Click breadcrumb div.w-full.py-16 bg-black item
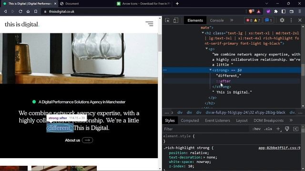 tap(245, 113)
